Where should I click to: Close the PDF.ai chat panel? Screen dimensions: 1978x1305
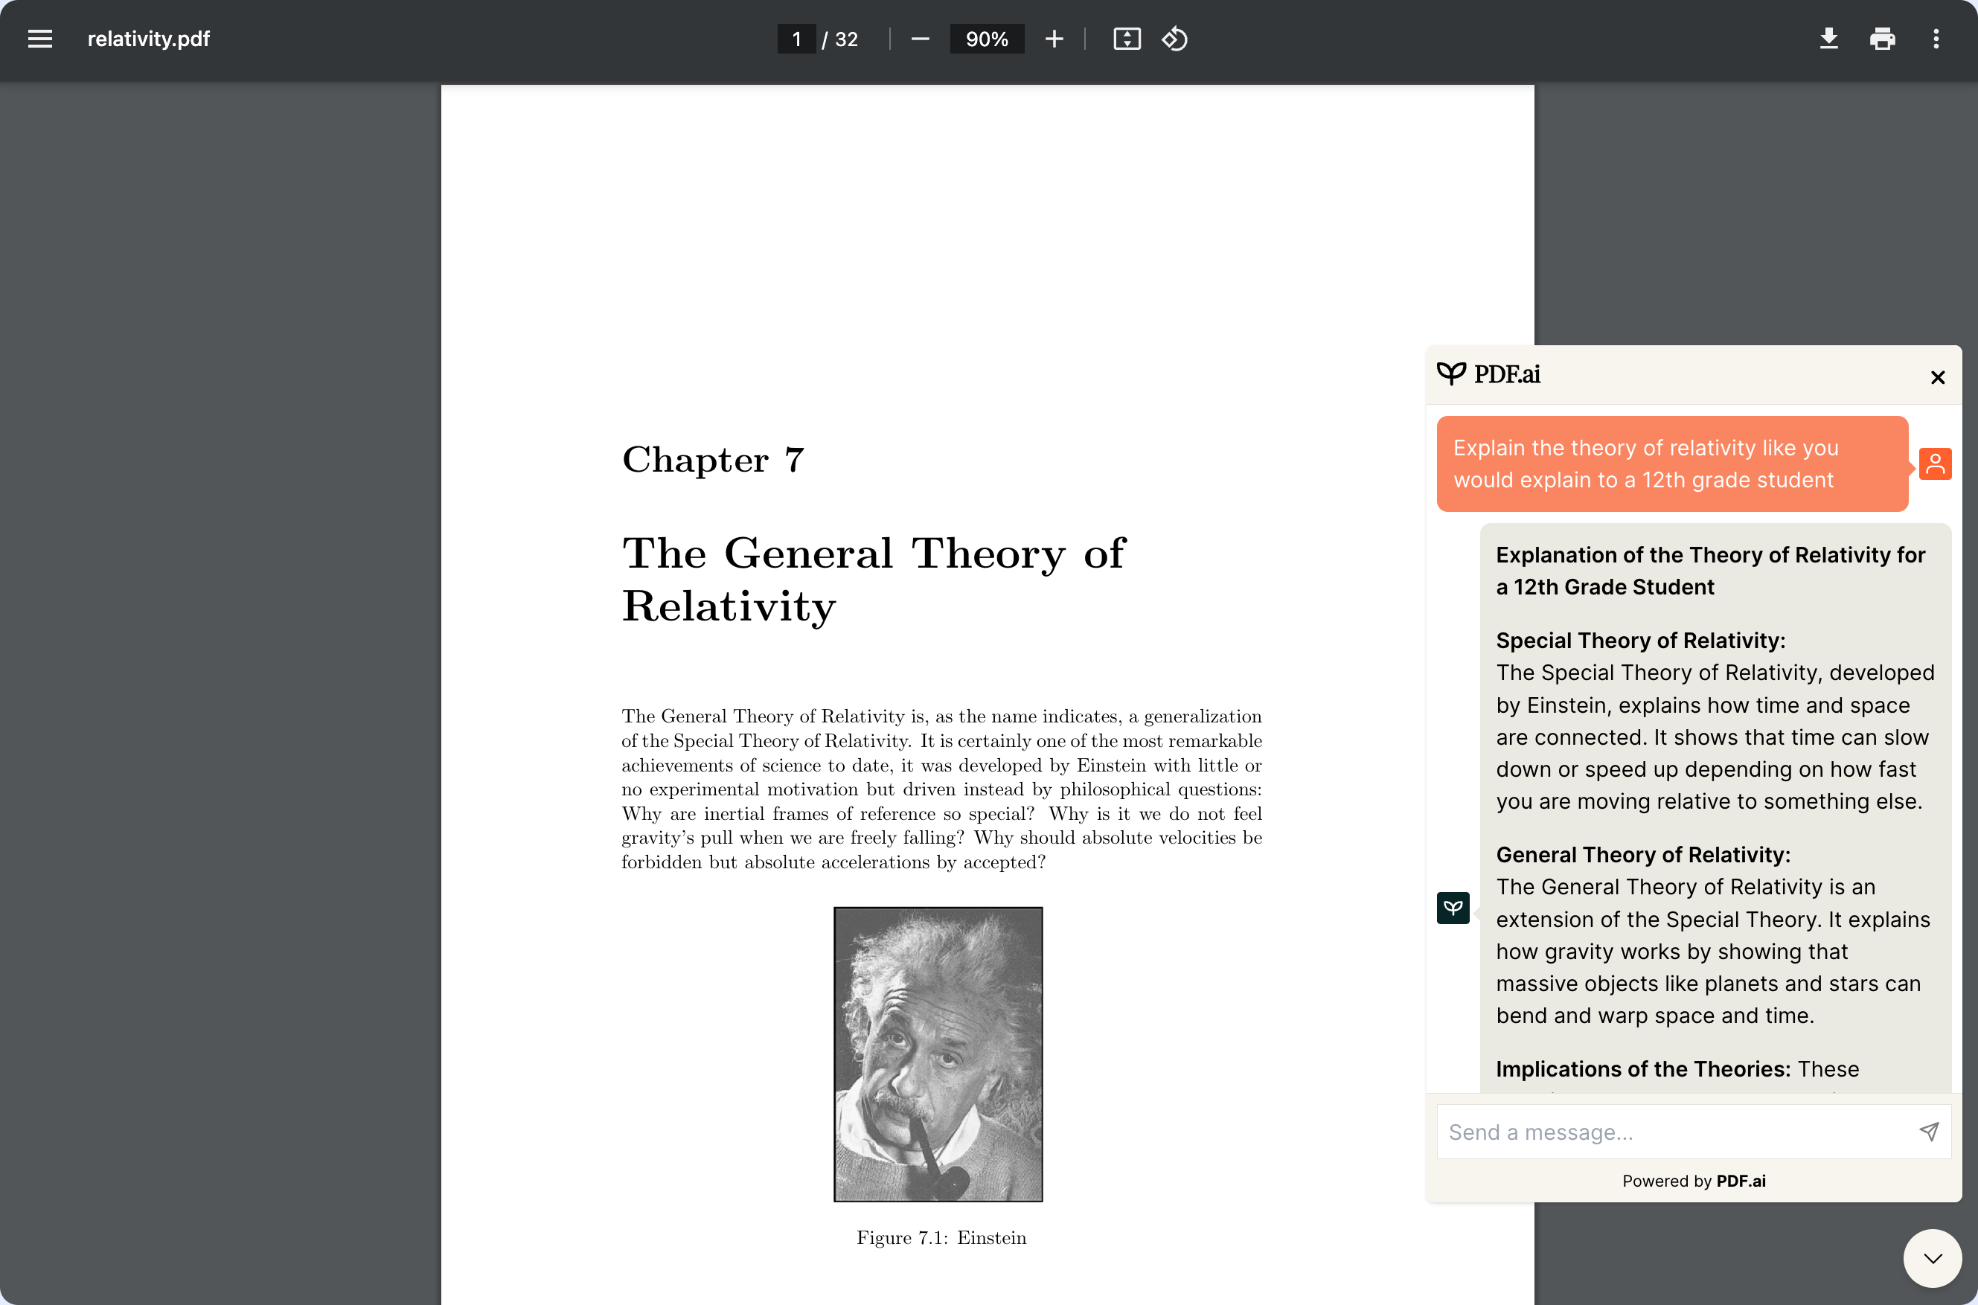pyautogui.click(x=1938, y=377)
